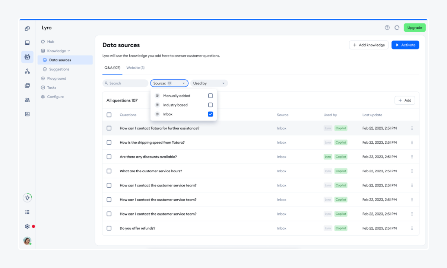This screenshot has width=447, height=268.
Task: Open the Used by filter dropdown
Action: pyautogui.click(x=209, y=83)
